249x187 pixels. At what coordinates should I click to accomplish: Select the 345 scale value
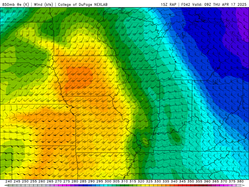182,181
